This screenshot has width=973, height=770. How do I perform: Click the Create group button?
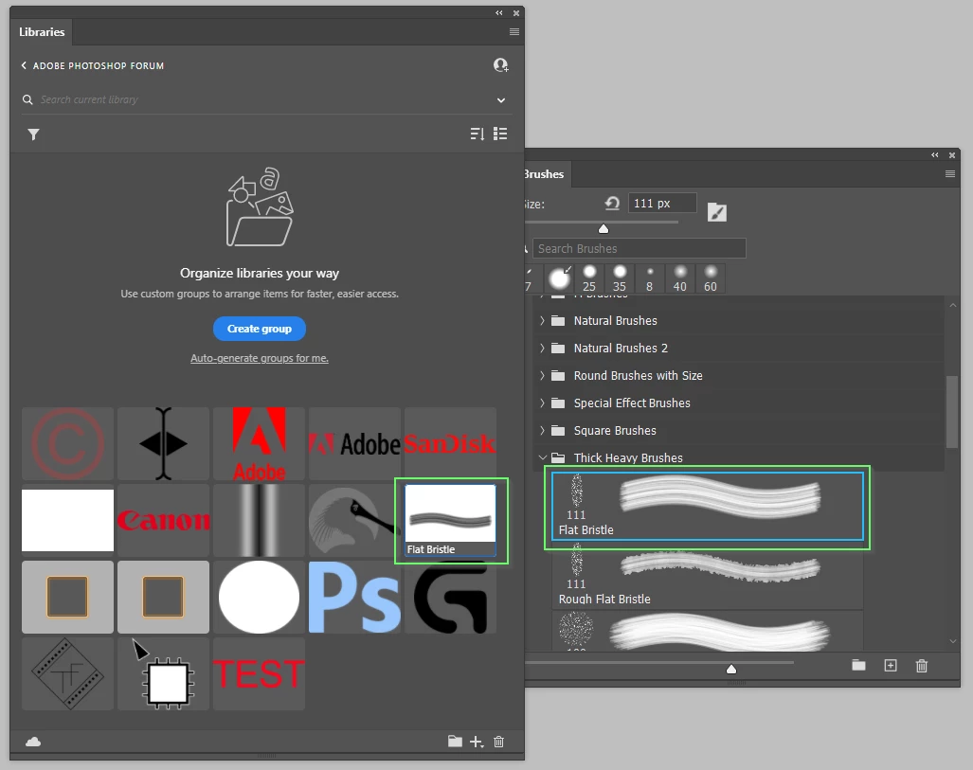260,329
